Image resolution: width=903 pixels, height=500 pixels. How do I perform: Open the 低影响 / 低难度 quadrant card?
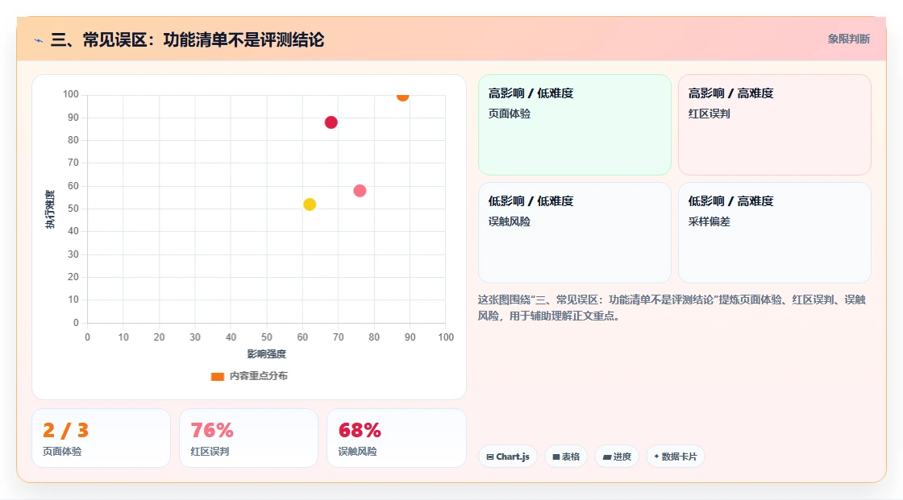tap(575, 233)
